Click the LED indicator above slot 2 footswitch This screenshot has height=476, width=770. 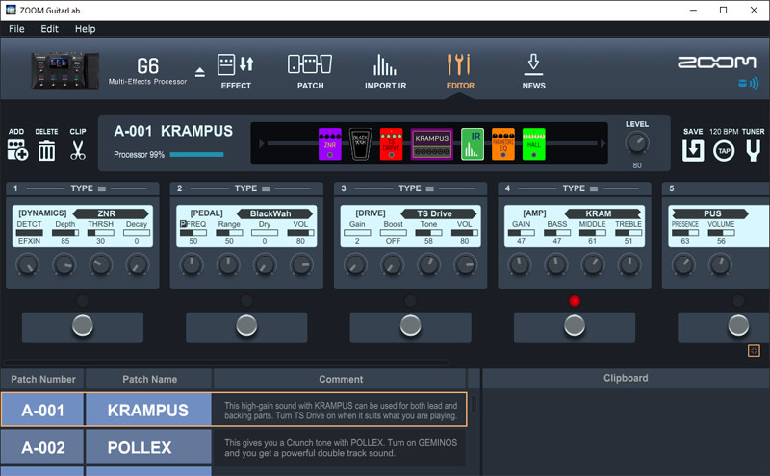[x=246, y=301]
